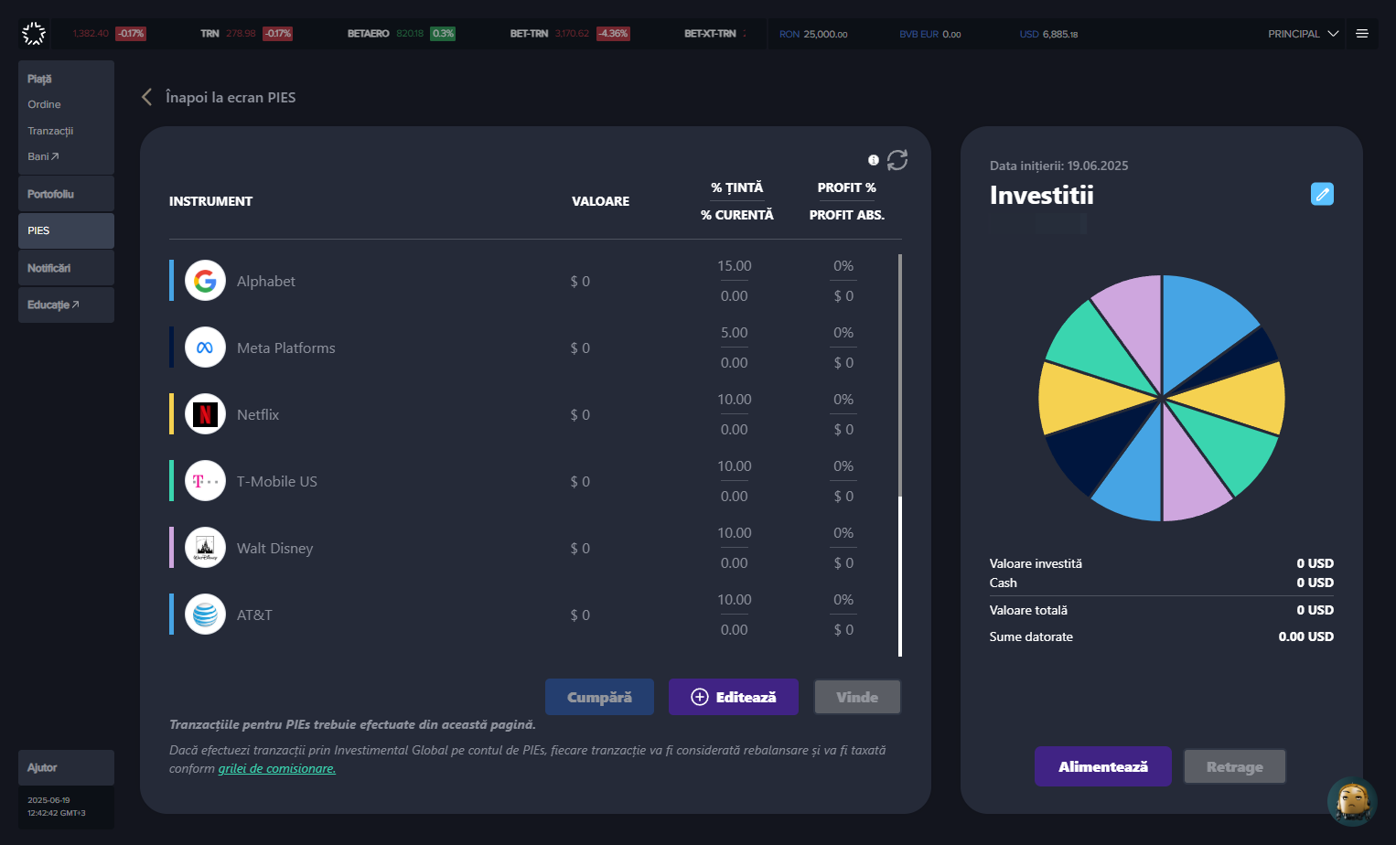
Task: Go to Portofoliu section
Action: coord(66,194)
